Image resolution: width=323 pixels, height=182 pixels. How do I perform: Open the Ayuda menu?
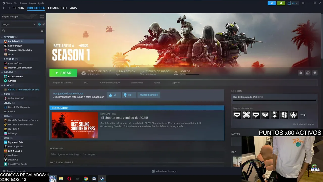click(41, 3)
